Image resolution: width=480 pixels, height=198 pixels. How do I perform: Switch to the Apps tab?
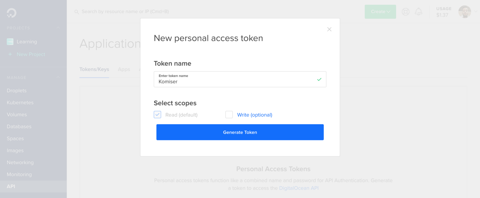pos(124,69)
